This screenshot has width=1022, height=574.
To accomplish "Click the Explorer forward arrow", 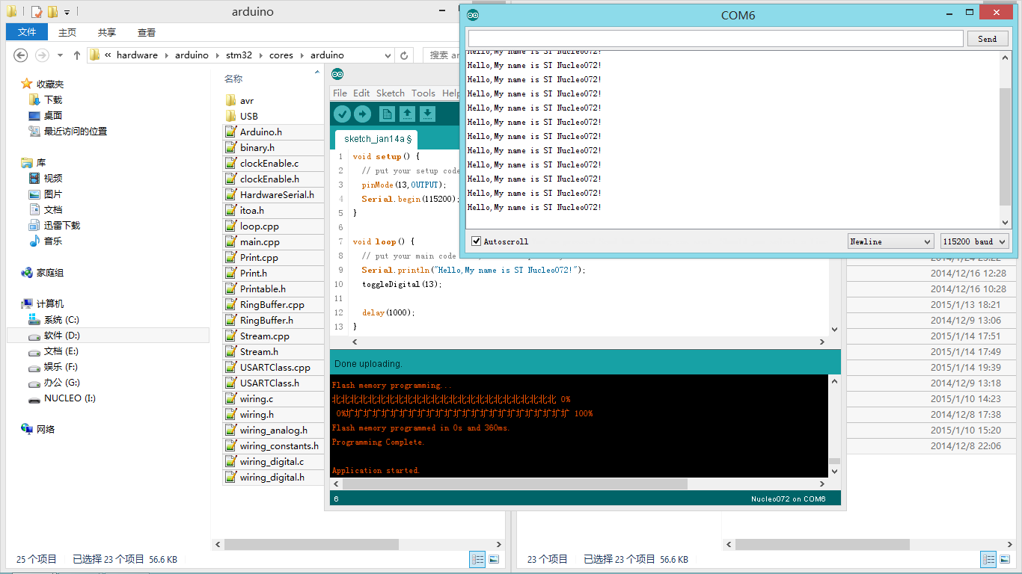I will click(43, 55).
